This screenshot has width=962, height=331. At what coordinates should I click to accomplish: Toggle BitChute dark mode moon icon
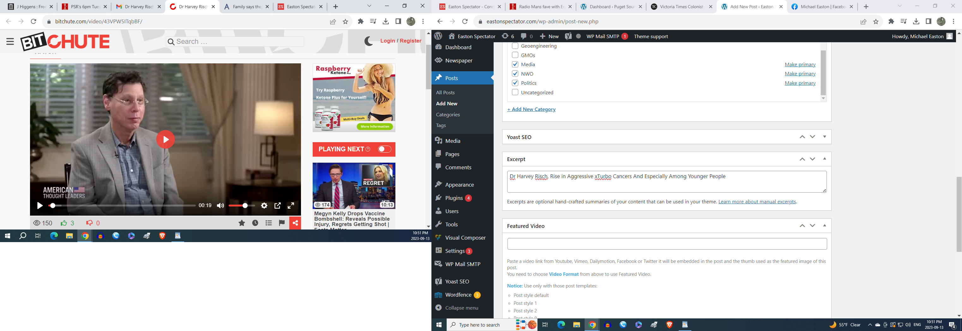[369, 41]
